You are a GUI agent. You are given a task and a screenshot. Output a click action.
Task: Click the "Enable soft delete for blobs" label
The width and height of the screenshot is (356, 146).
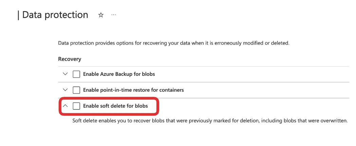pyautogui.click(x=115, y=106)
